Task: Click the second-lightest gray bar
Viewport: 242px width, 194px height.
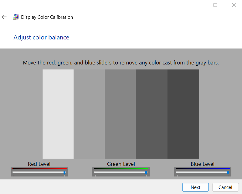Action: tap(89, 114)
